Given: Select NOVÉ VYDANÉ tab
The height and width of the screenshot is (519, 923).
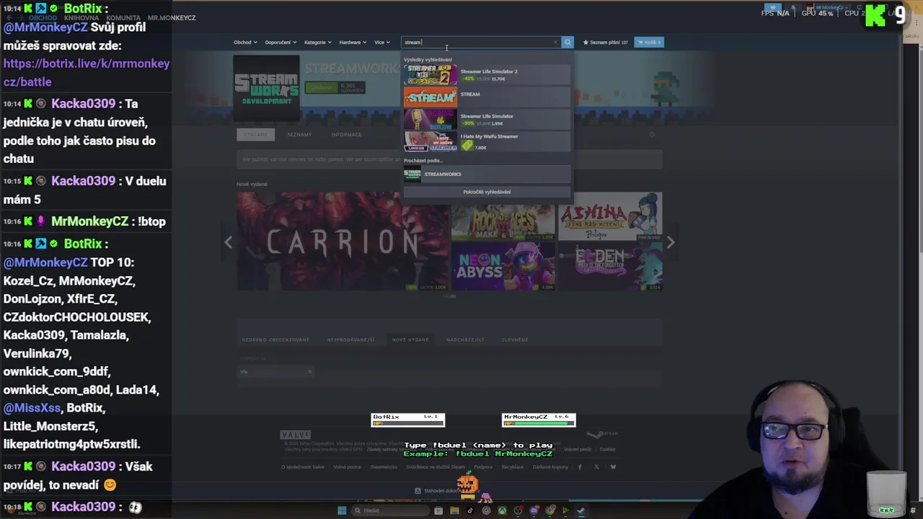Looking at the screenshot, I should tap(410, 340).
